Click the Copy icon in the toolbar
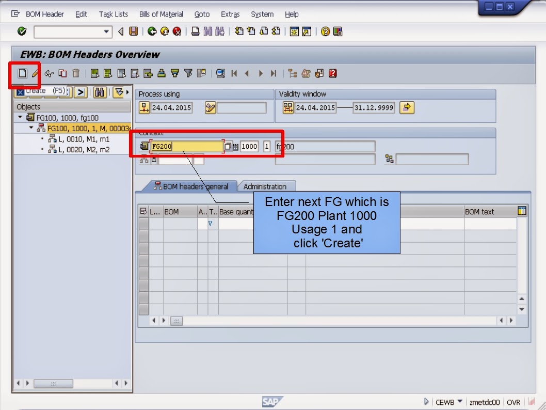The height and width of the screenshot is (410, 546). pyautogui.click(x=62, y=73)
